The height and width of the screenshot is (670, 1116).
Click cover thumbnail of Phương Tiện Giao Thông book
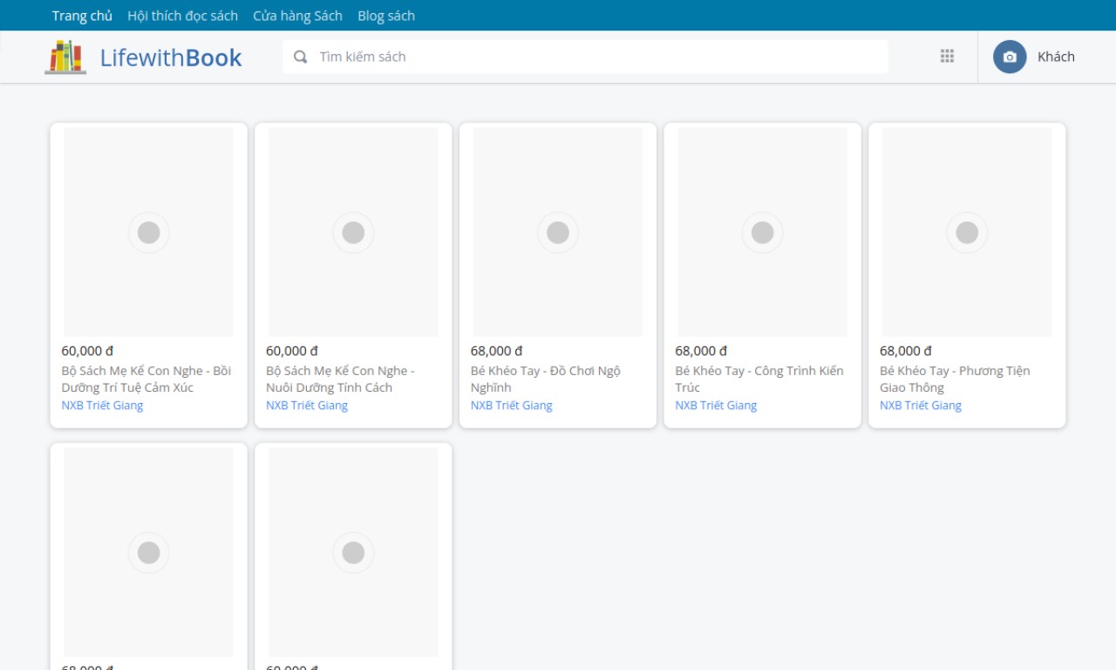(x=967, y=232)
